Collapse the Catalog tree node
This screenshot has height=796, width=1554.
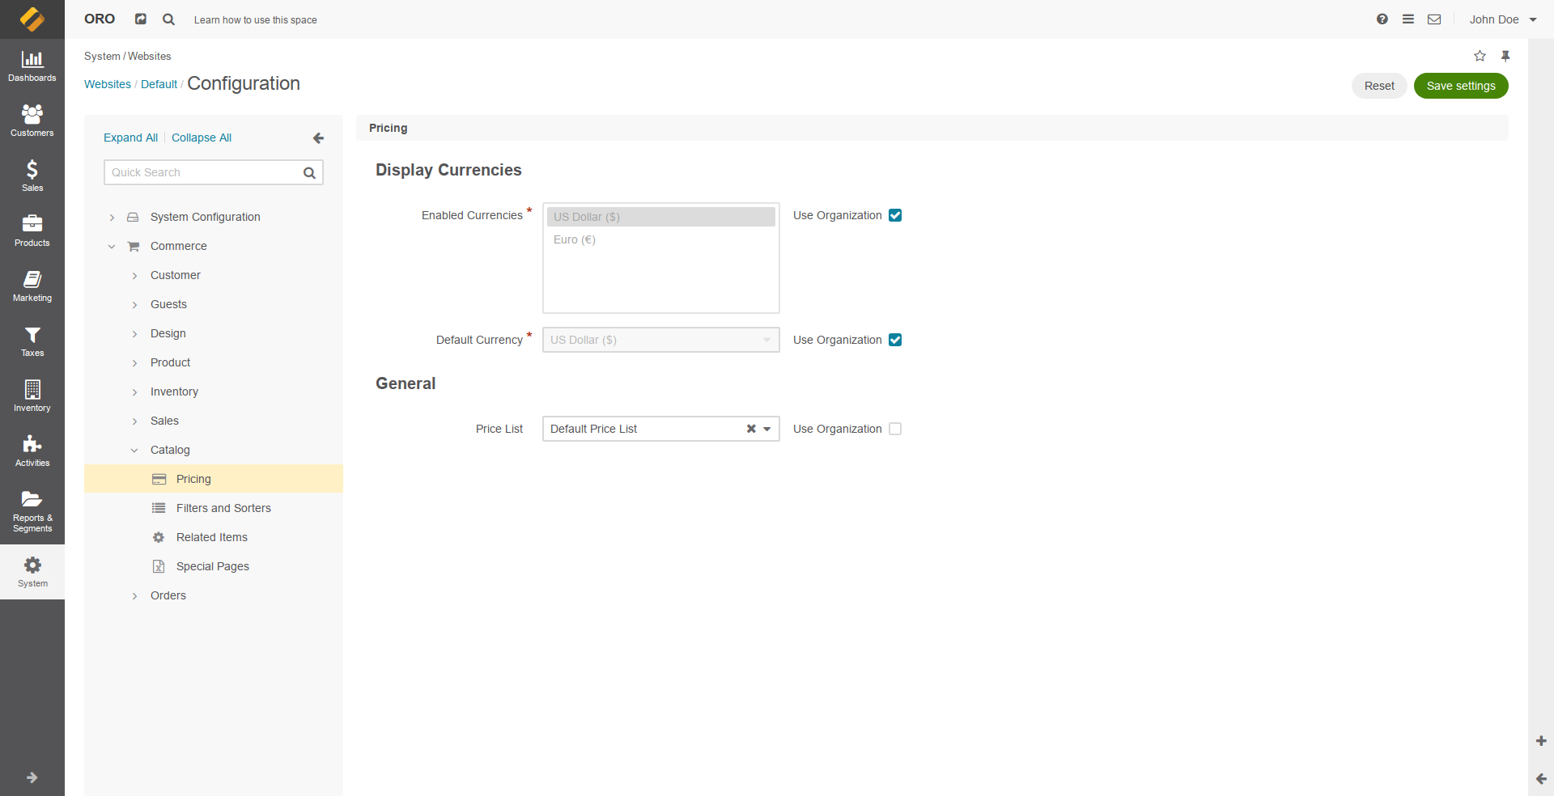(134, 451)
